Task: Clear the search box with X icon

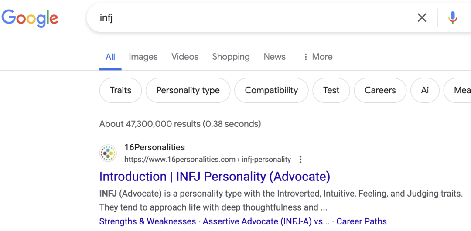Action: [422, 18]
